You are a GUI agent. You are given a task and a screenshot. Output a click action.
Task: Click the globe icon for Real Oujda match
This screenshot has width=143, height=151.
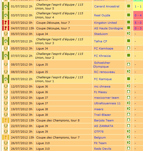coord(6,15)
